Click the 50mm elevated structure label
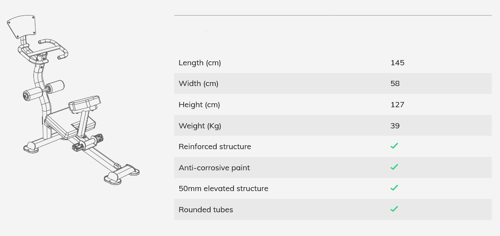The width and height of the screenshot is (500, 236). pos(223,188)
